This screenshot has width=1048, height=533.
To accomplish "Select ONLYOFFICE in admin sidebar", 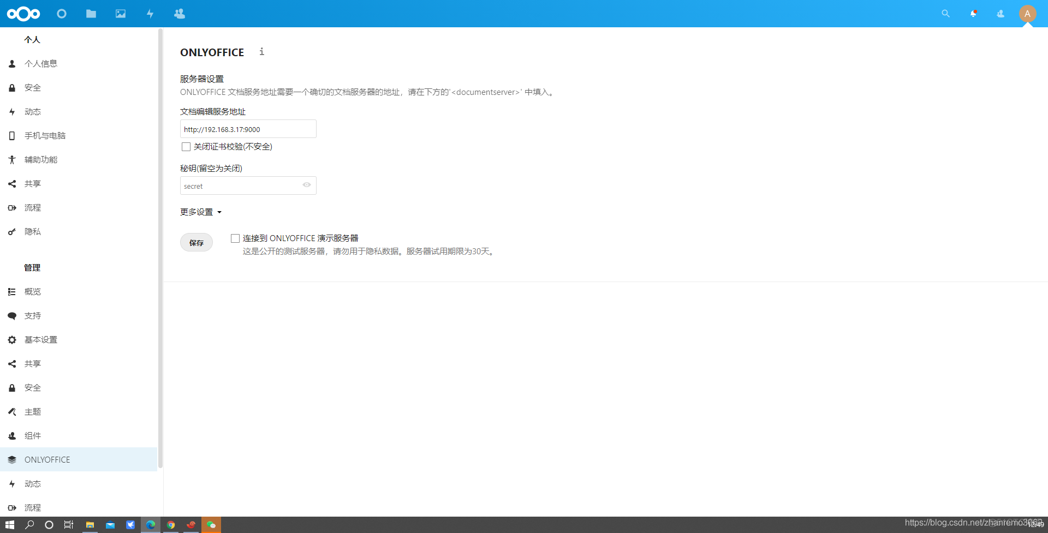I will click(x=79, y=460).
